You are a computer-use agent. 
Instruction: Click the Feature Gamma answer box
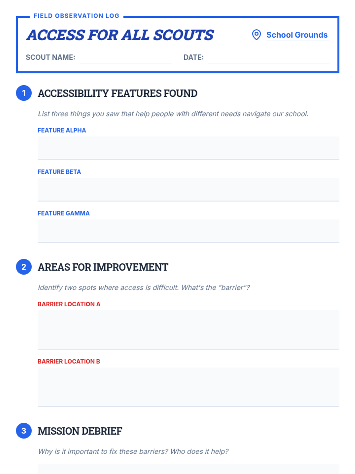[x=188, y=231]
